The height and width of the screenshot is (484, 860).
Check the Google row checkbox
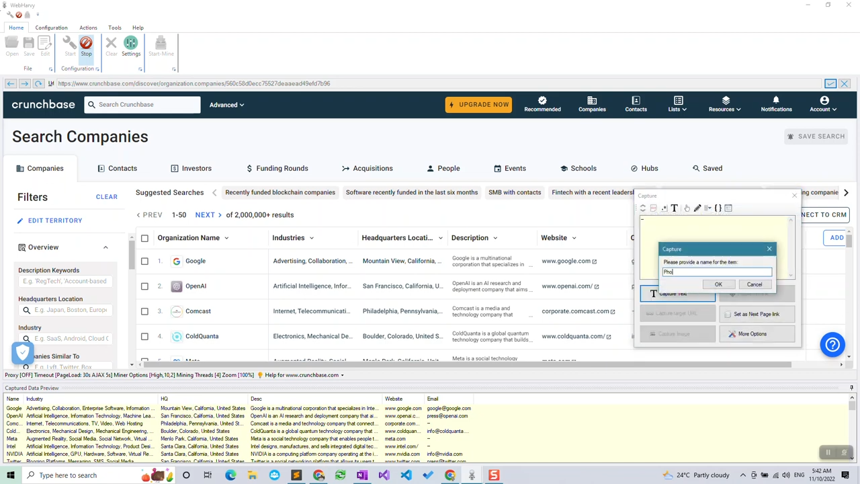point(144,261)
